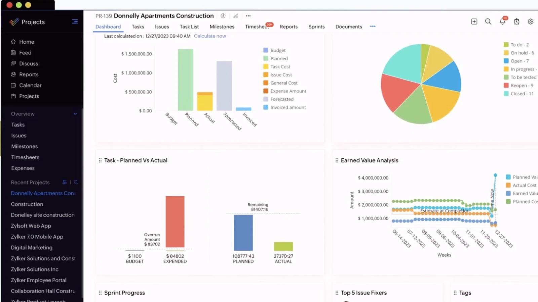
Task: Open Donnelly Apartments Construction recent project
Action: click(x=43, y=193)
